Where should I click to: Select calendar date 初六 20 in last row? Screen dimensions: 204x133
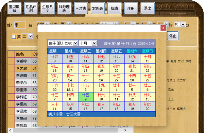pyautogui.click(x=148, y=106)
